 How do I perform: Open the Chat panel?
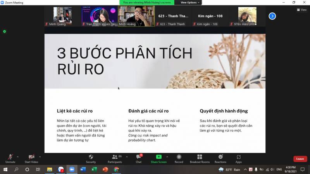pos(138,157)
